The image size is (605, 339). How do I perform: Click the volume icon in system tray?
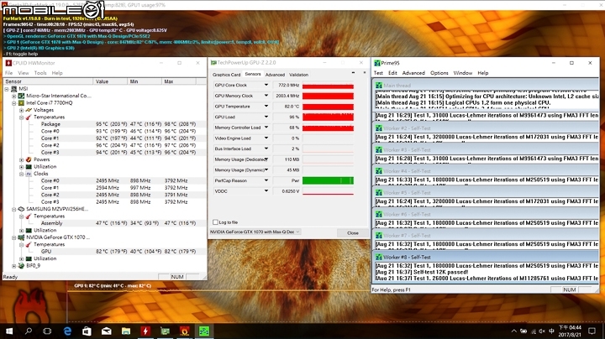(x=542, y=331)
